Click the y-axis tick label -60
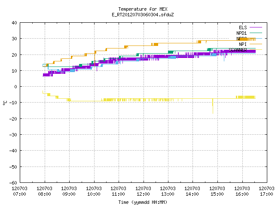 tap(13, 183)
